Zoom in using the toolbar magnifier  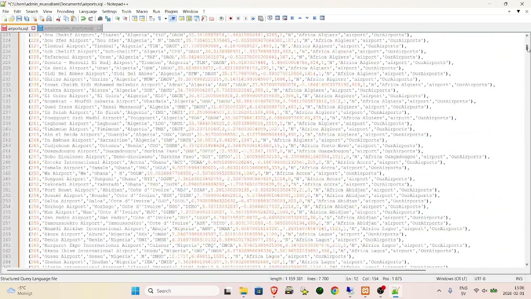117,18
